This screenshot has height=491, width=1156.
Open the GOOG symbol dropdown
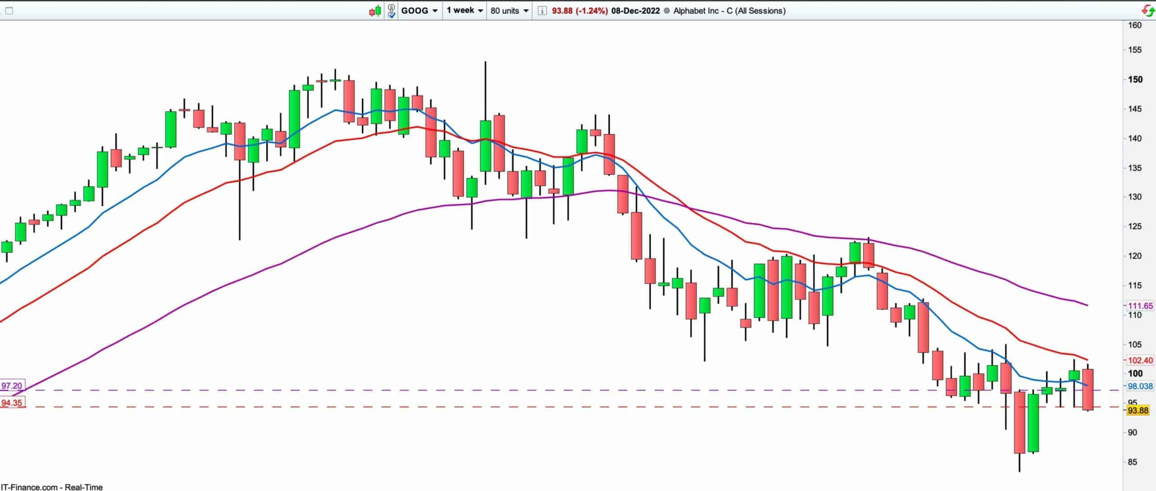[419, 11]
